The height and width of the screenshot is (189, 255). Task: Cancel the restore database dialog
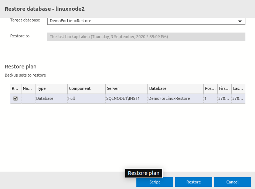pos(232,182)
